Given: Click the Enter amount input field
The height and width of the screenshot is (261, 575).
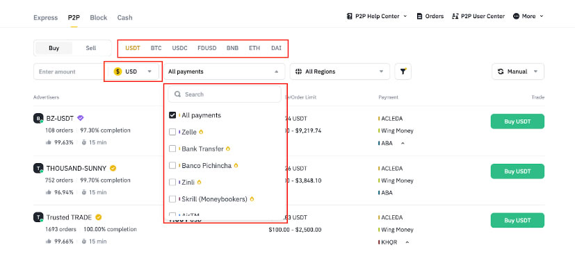Looking at the screenshot, I should pos(70,71).
